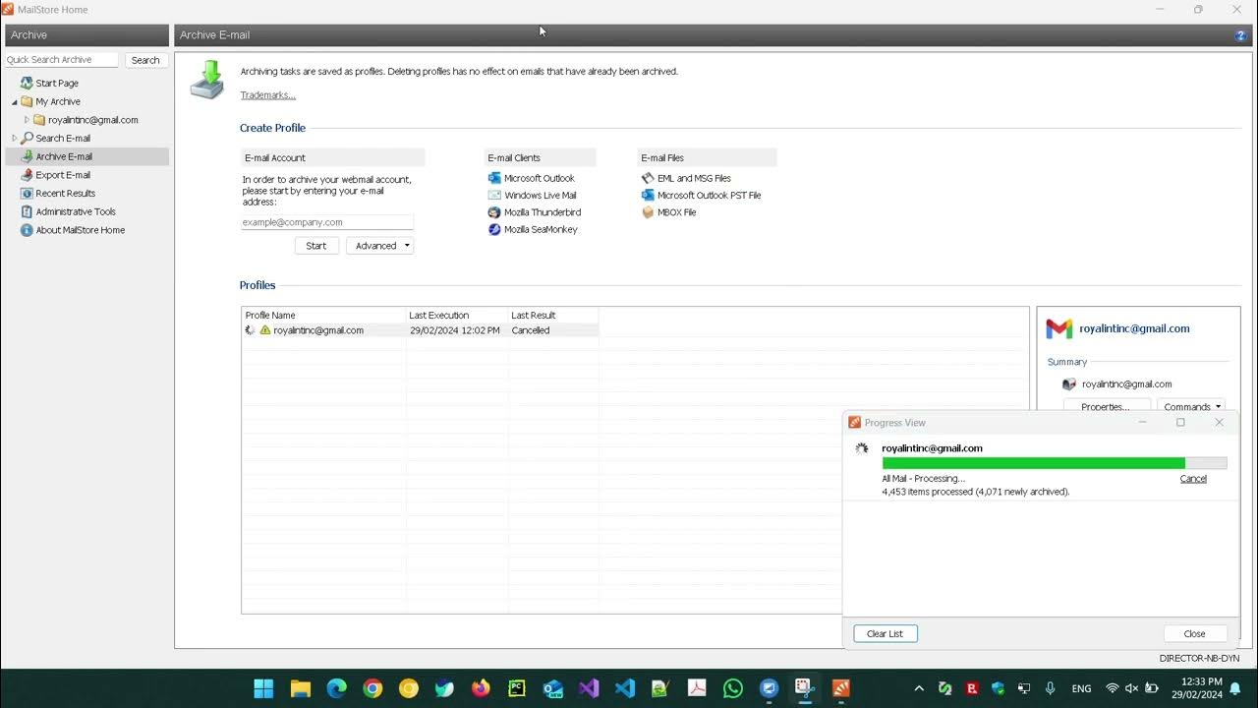The image size is (1258, 708).
Task: Click the Search button in the Archive panel
Action: coord(145,60)
